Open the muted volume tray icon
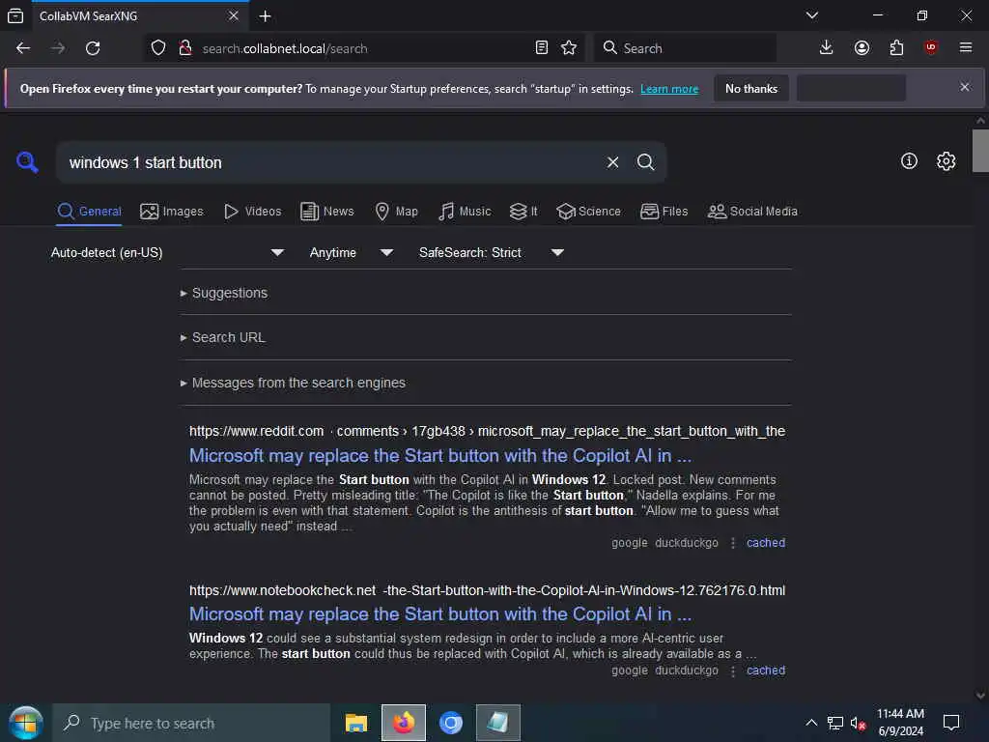The width and height of the screenshot is (989, 742). pos(858,723)
